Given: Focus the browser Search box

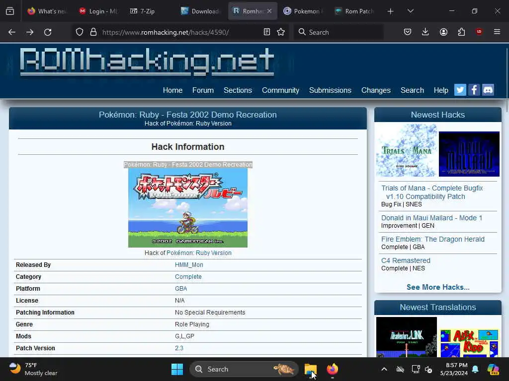Looking at the screenshot, I should point(339,32).
